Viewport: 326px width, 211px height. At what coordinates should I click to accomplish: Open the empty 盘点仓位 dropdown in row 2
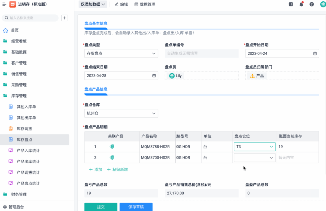tap(254, 157)
